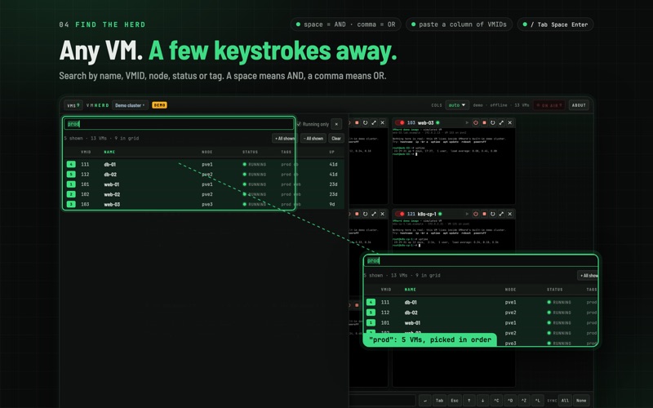The width and height of the screenshot is (653, 408).
Task: Start the web-03 VM with play icon
Action: (x=467, y=123)
